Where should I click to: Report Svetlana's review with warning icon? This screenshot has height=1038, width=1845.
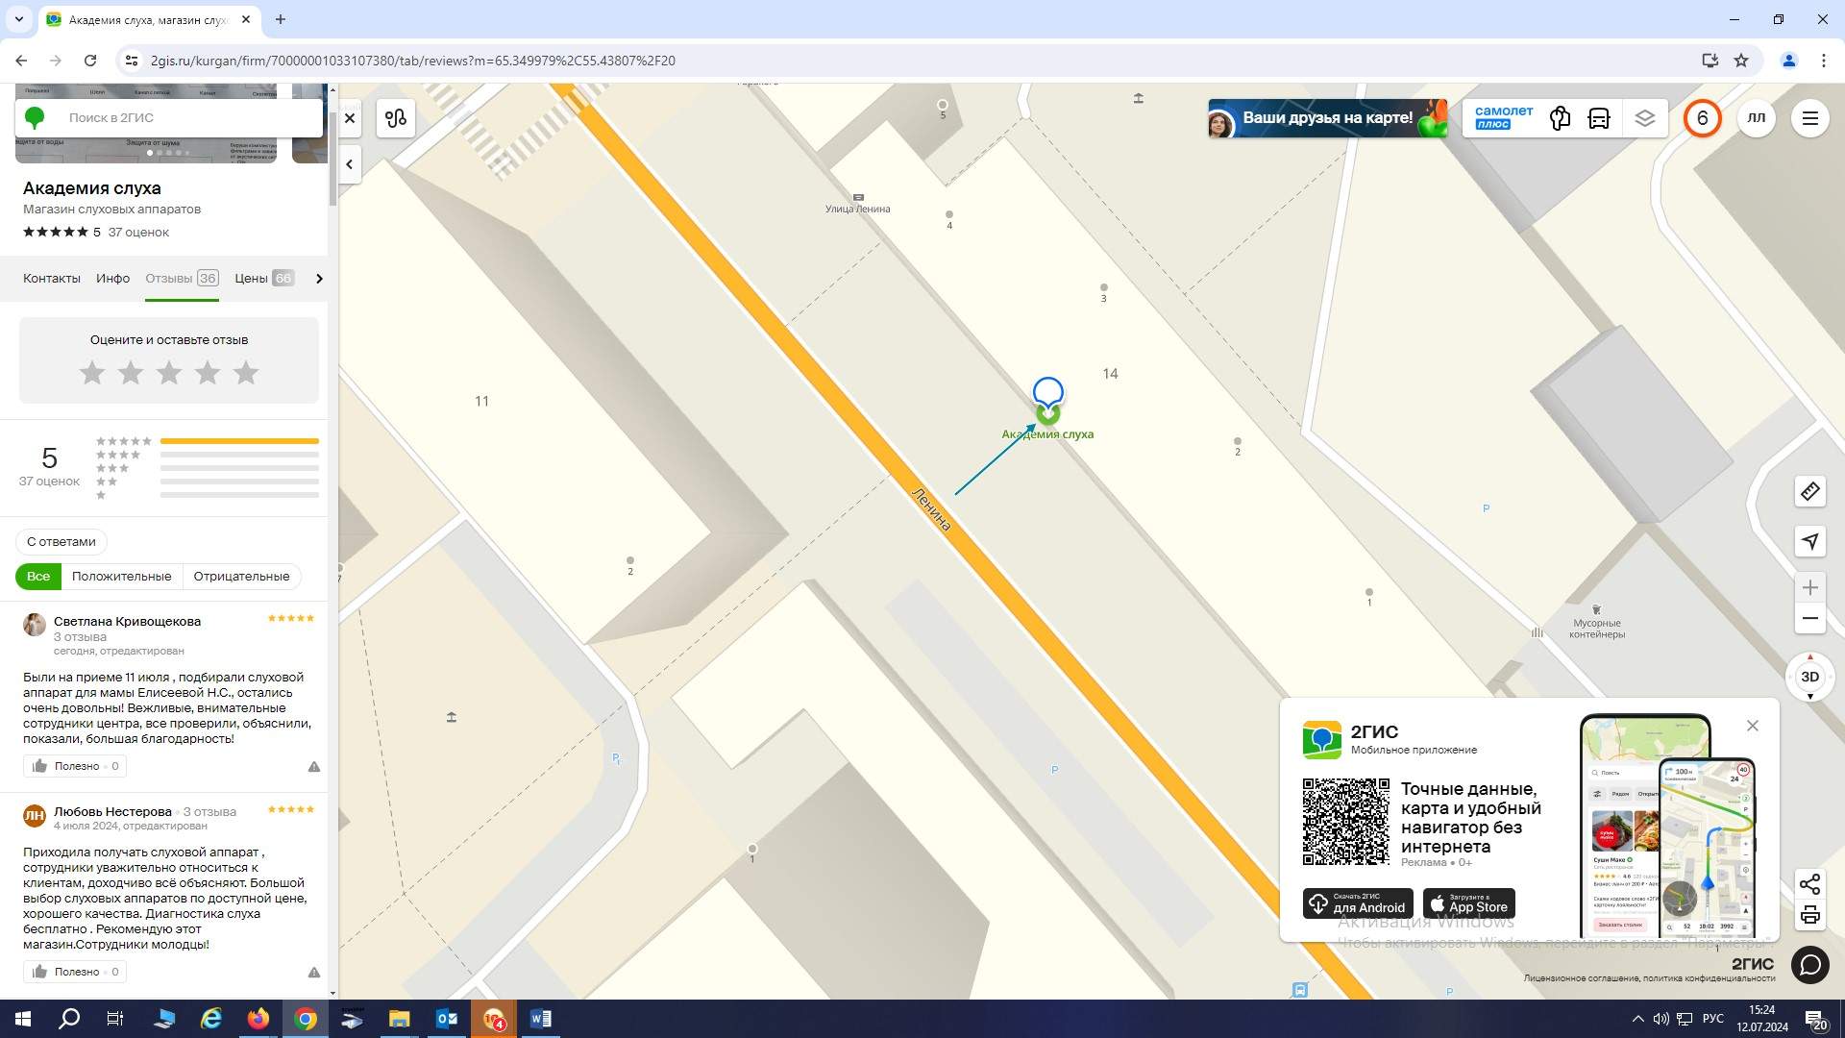314,767
